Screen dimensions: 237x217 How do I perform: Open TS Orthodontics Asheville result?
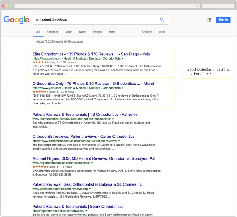coord(85,114)
